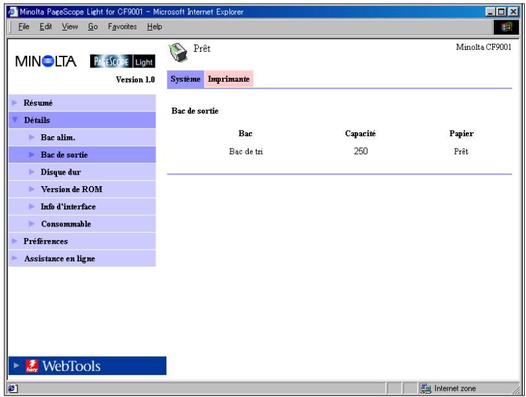The height and width of the screenshot is (397, 526).
Task: Open Info d'interface page
Action: [82, 206]
